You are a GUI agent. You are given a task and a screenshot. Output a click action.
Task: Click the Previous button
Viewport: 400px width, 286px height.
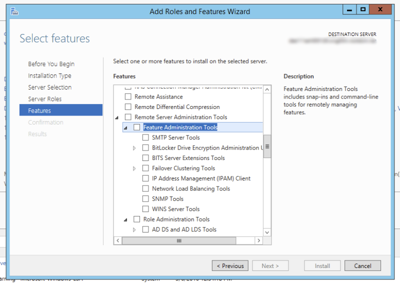pos(230,266)
